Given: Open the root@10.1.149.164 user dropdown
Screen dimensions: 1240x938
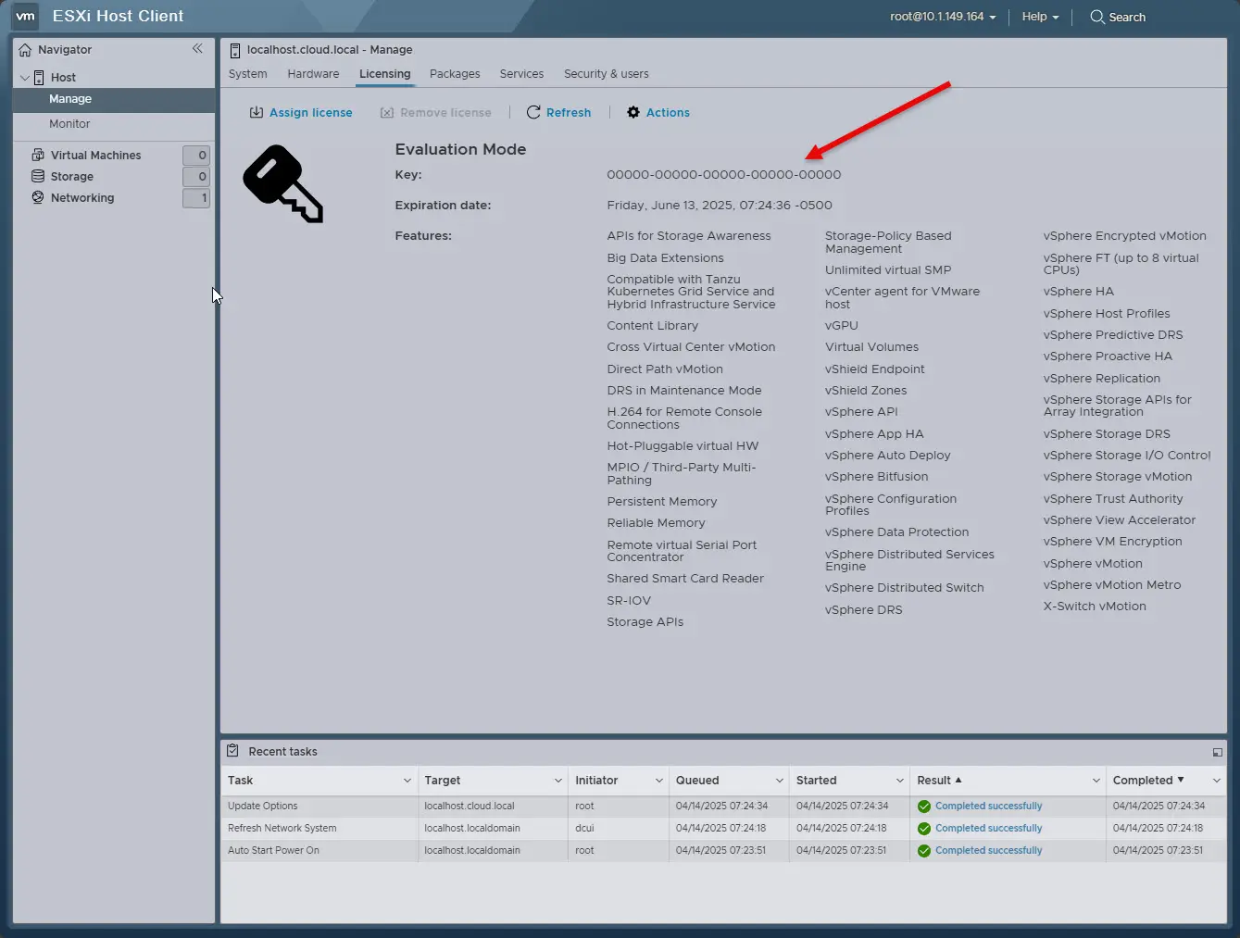Looking at the screenshot, I should pyautogui.click(x=943, y=17).
